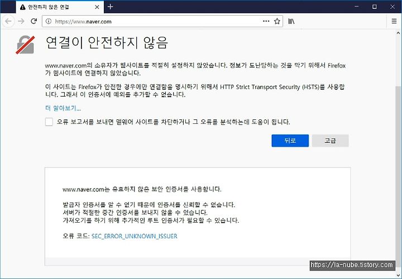402x279 pixels.
Task: Reload the current page
Action: (34, 21)
